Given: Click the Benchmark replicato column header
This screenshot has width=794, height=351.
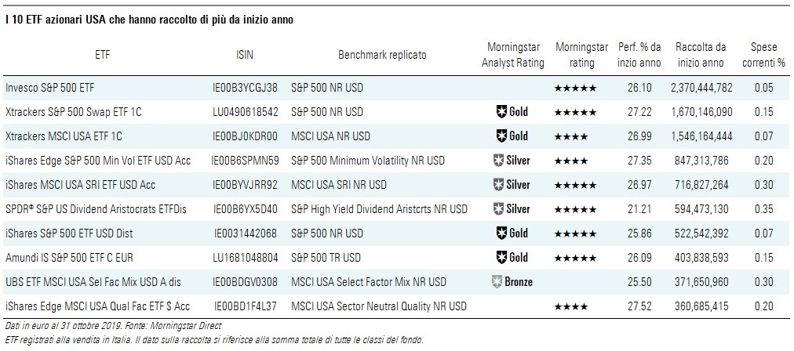Looking at the screenshot, I should coord(382,56).
